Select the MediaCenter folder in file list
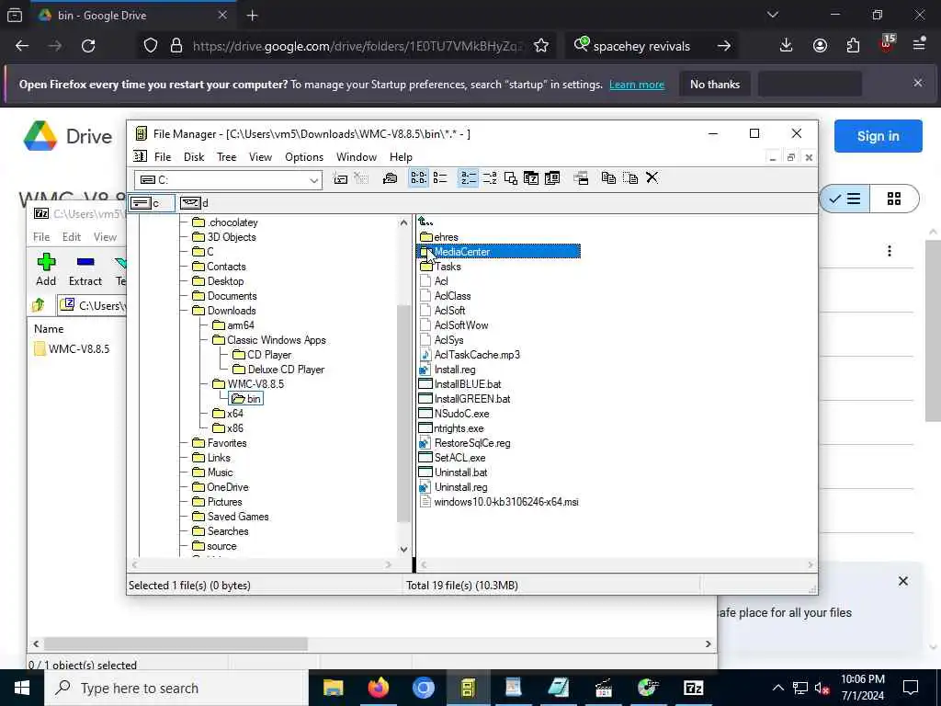 pos(499,252)
